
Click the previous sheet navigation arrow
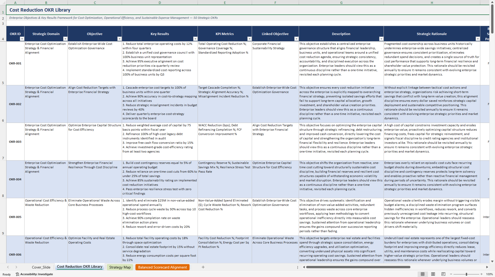8,267
